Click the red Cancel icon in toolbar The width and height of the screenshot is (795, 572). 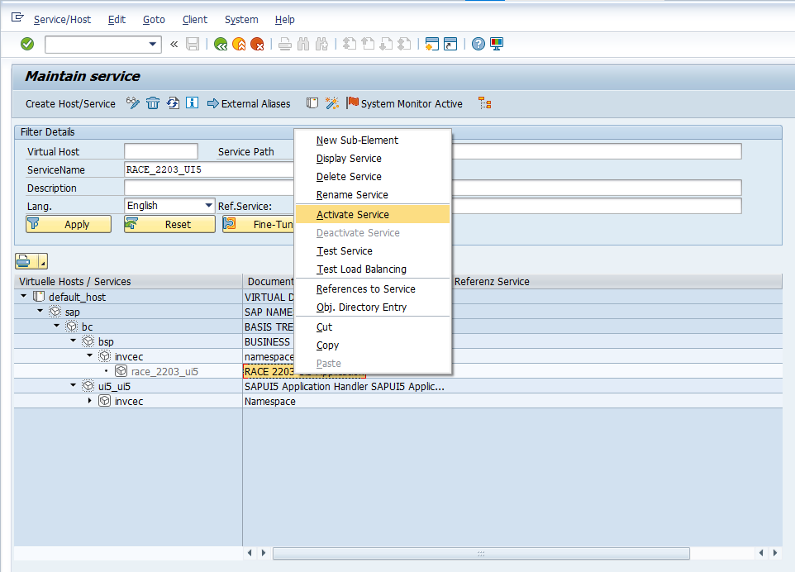pyautogui.click(x=257, y=45)
